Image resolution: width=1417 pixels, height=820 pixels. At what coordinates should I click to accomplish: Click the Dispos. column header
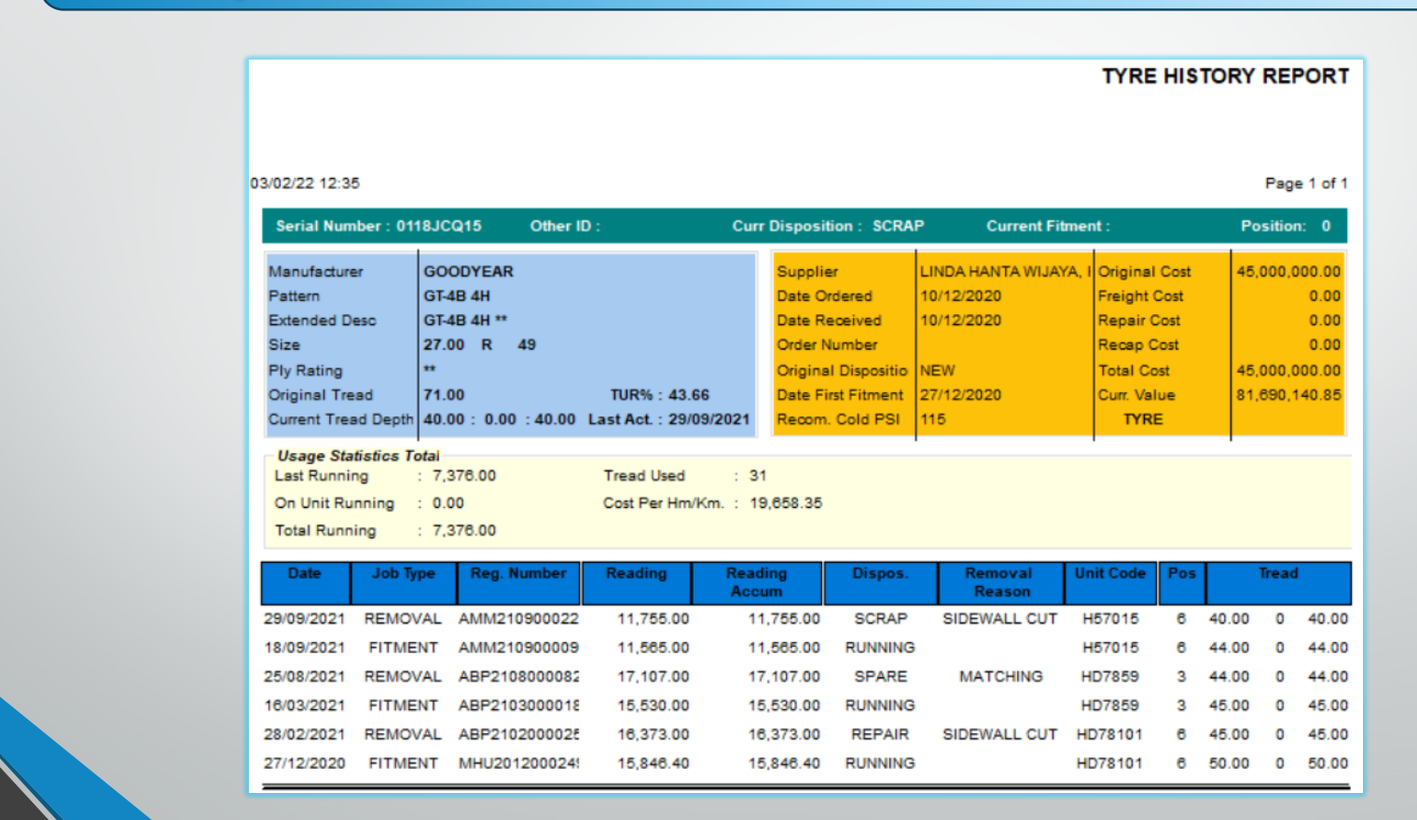coord(880,582)
